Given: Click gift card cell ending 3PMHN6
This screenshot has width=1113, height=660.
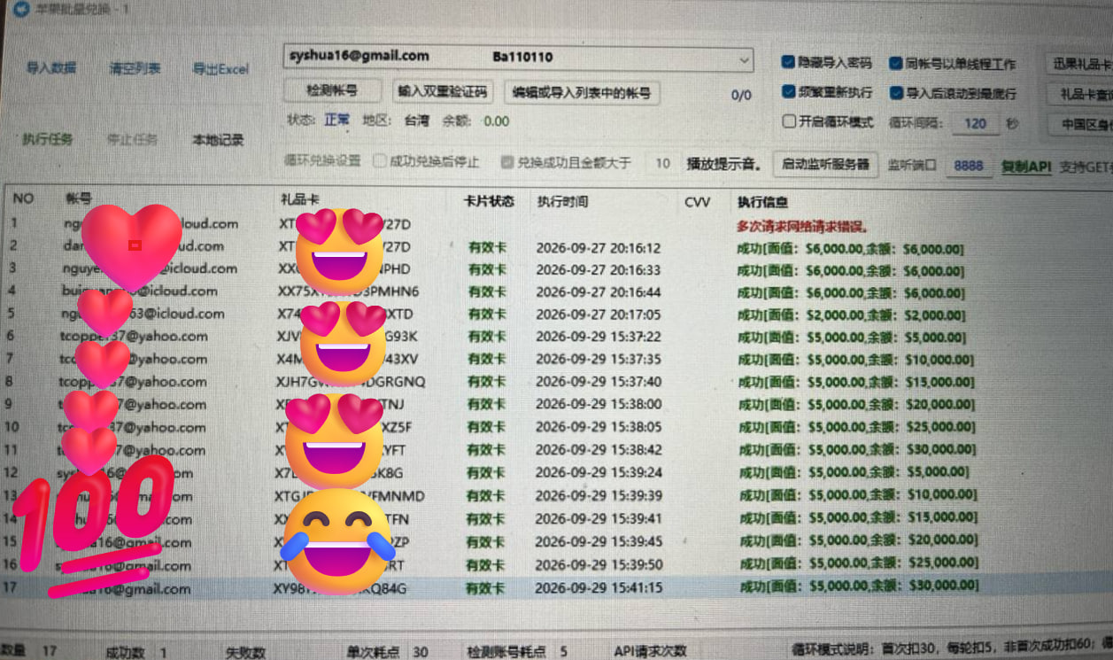Looking at the screenshot, I should (349, 291).
